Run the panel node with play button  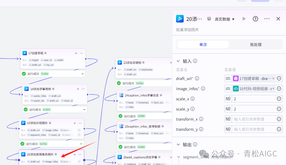244,19
